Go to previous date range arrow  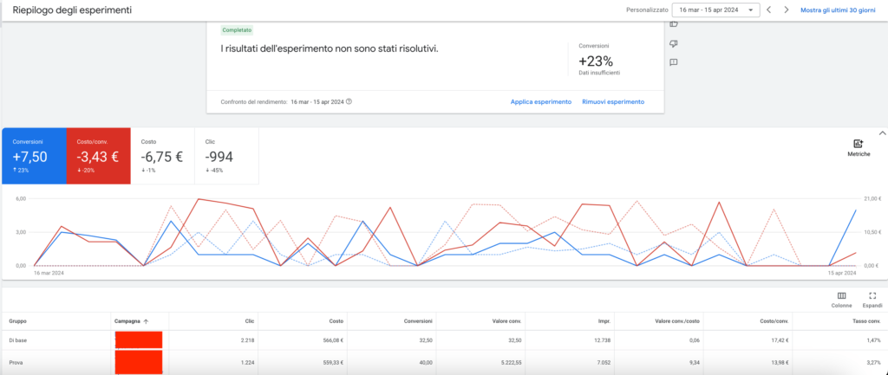[x=769, y=10]
